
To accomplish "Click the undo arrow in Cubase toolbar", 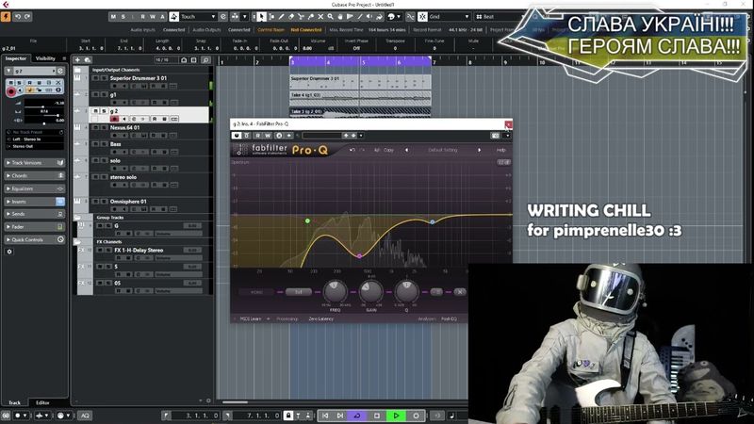I will (x=17, y=16).
